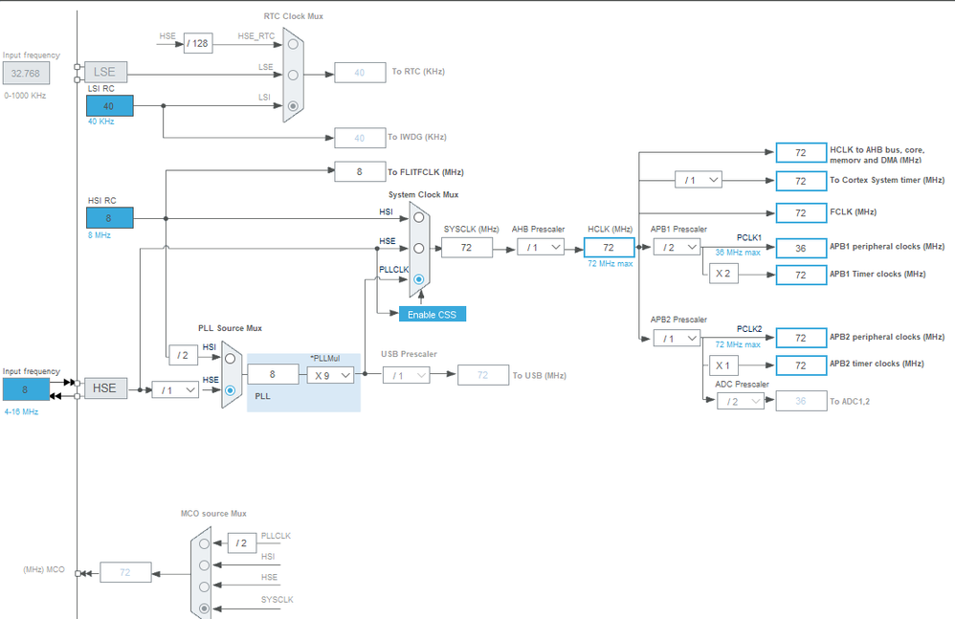Click the HSE oscillator block
This screenshot has height=619, width=955.
click(106, 388)
